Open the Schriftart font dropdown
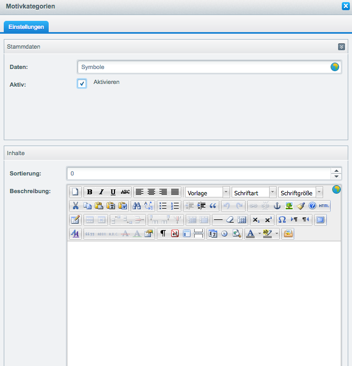The width and height of the screenshot is (352, 366). 254,193
